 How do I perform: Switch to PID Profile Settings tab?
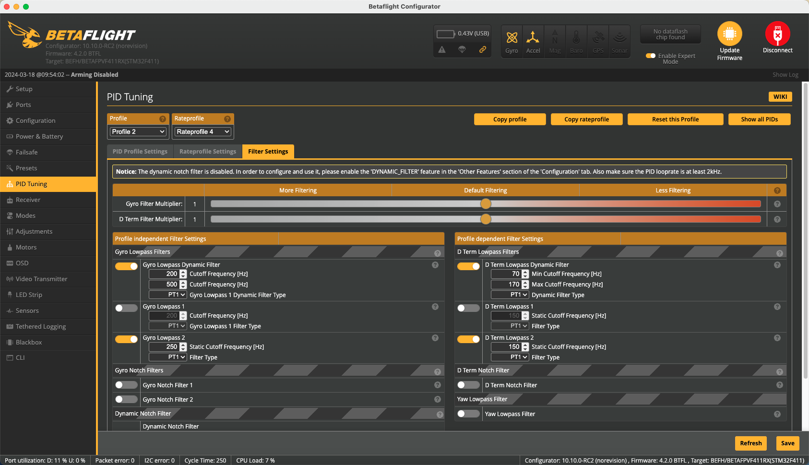coord(140,151)
